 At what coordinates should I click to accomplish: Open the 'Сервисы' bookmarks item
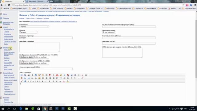[5, 8]
